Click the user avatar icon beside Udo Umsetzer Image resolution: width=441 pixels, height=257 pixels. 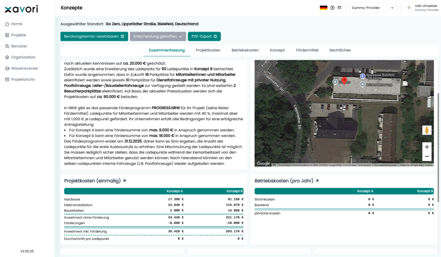[x=409, y=8]
